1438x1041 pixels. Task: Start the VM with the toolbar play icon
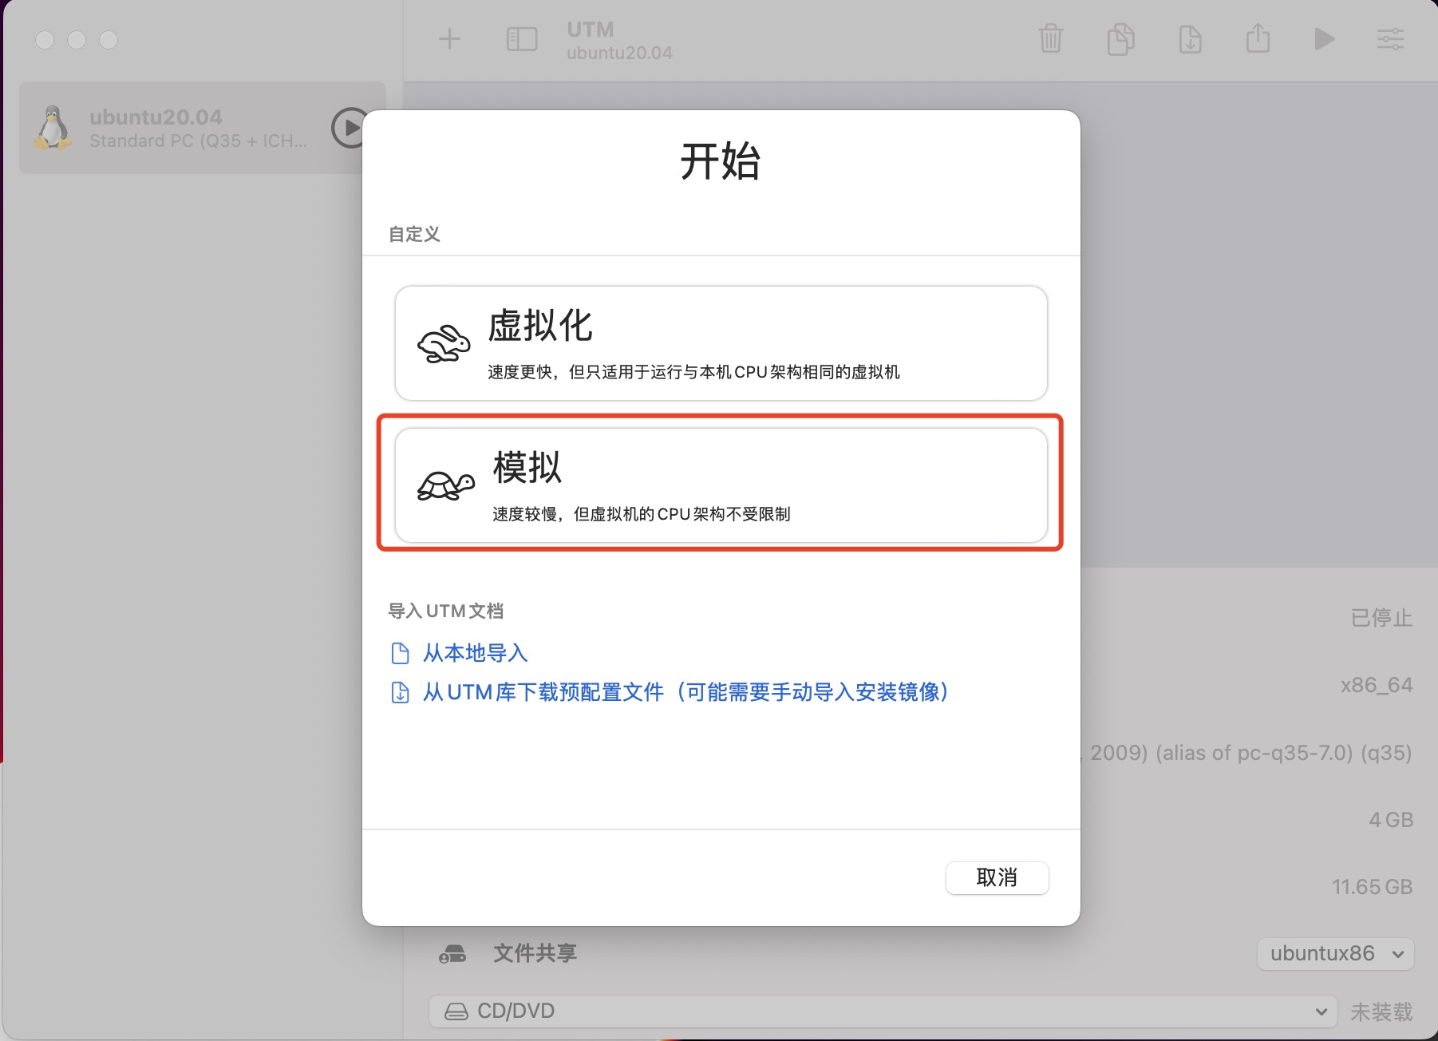point(1325,38)
